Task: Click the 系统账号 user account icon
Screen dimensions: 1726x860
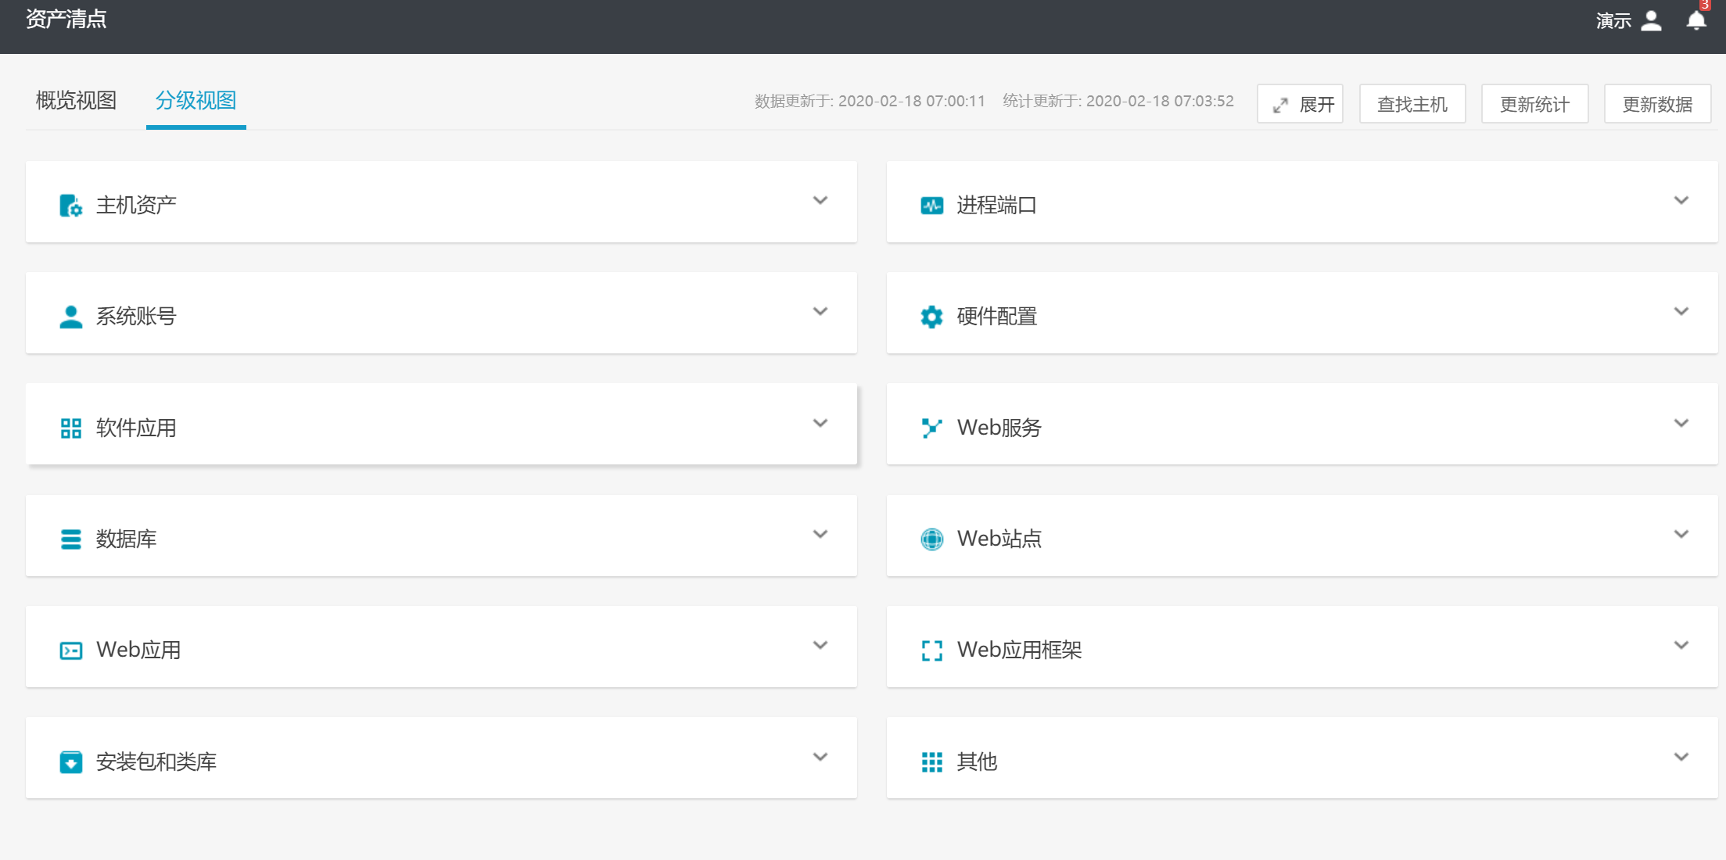Action: click(x=70, y=317)
